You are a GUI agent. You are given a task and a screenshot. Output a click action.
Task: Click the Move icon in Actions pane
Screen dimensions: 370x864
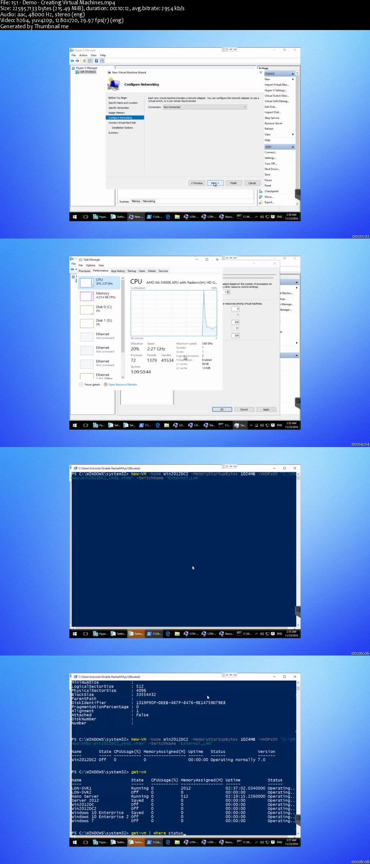[x=261, y=197]
